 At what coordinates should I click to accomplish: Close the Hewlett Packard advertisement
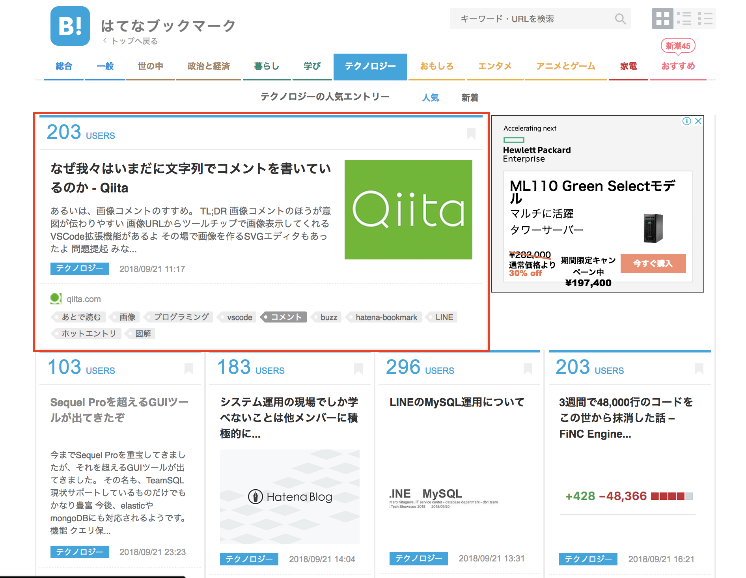click(x=699, y=121)
